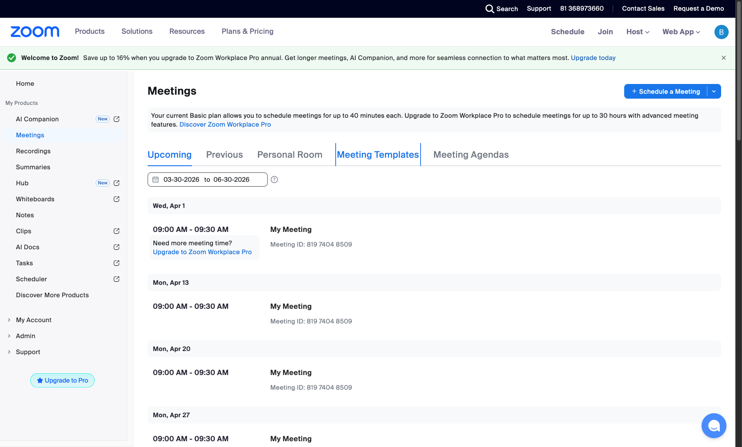
Task: Switch to Upcoming tab
Action: pos(169,155)
